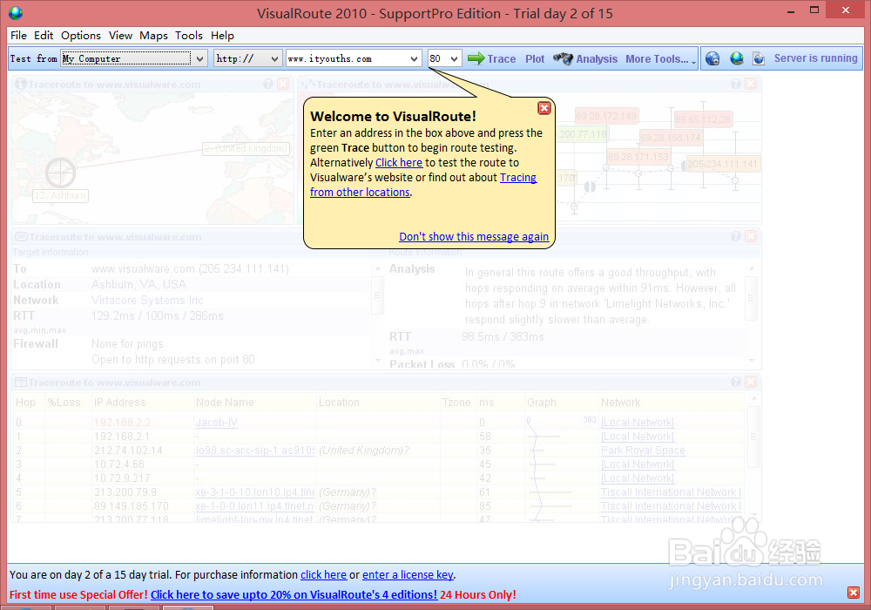This screenshot has height=610, width=871.
Task: Open help for the Traceroute summary panel
Action: click(736, 236)
